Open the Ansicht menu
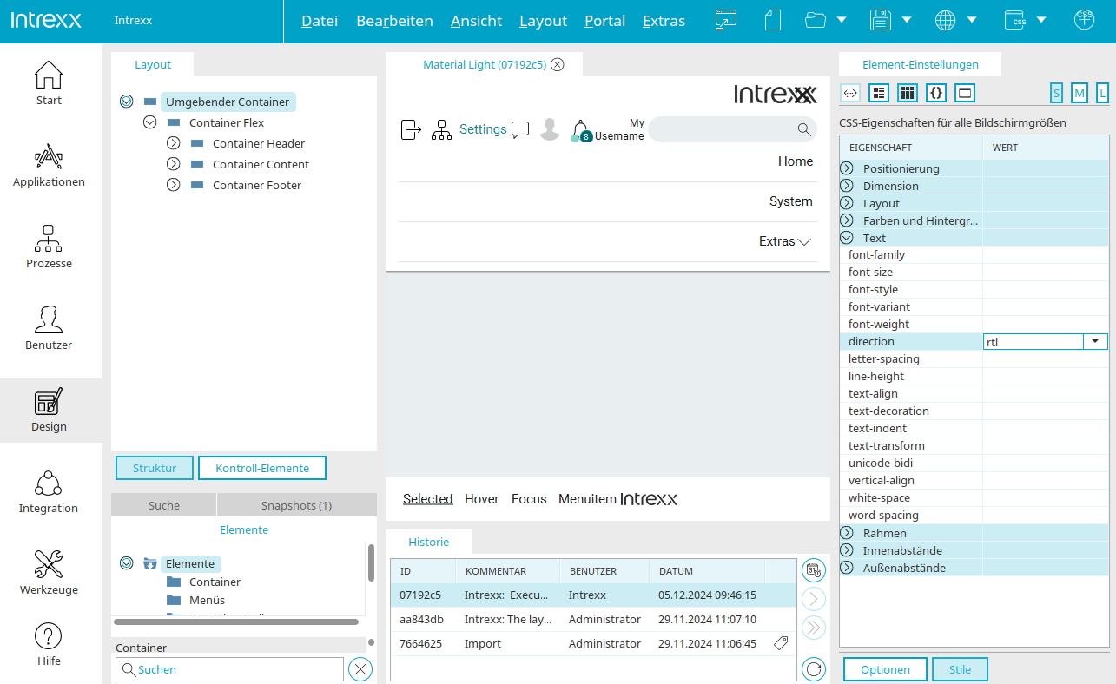Viewport: 1116px width, 684px height. (x=476, y=21)
